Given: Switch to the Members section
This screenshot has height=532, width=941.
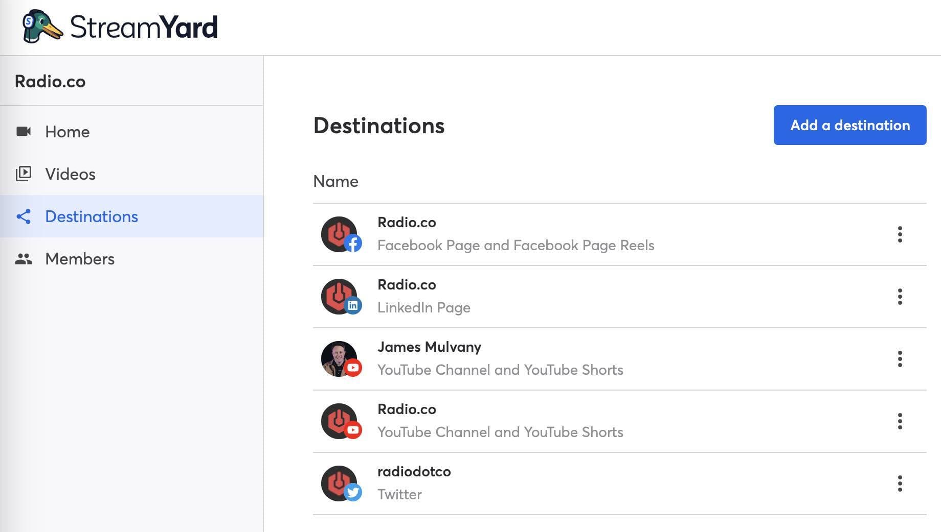Looking at the screenshot, I should (79, 259).
